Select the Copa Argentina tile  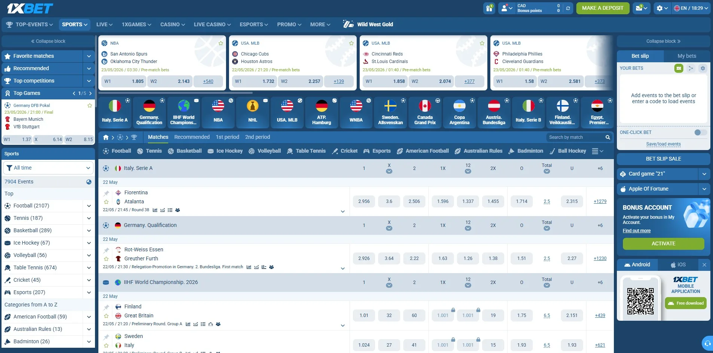tap(459, 113)
